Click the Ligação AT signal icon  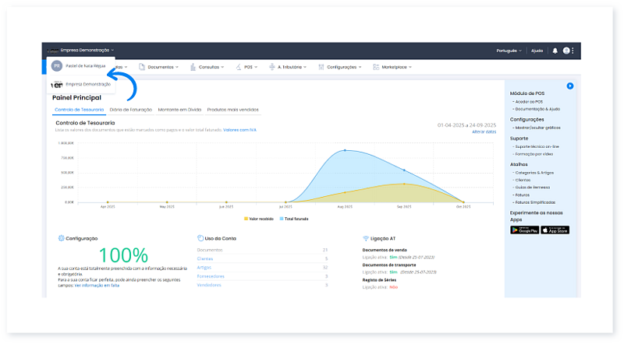pos(365,238)
